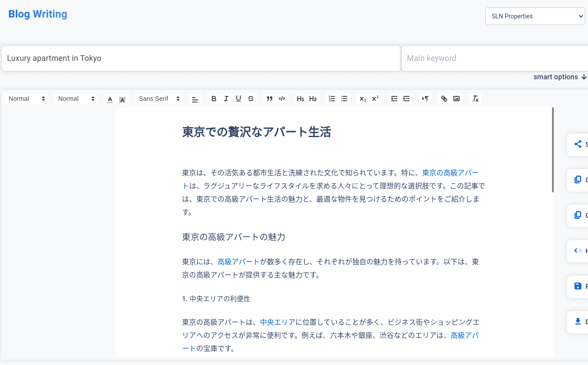The height and width of the screenshot is (365, 588).
Task: Click the code brackets icon button
Action: click(x=578, y=251)
